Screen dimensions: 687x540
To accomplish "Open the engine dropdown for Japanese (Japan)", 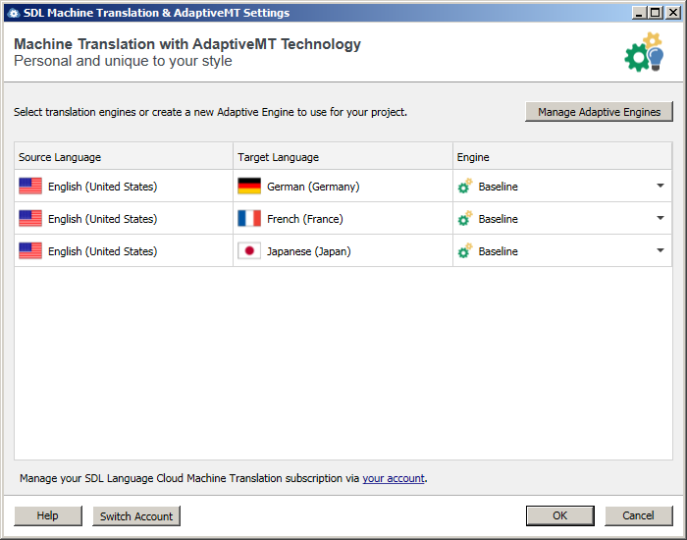I will click(661, 250).
